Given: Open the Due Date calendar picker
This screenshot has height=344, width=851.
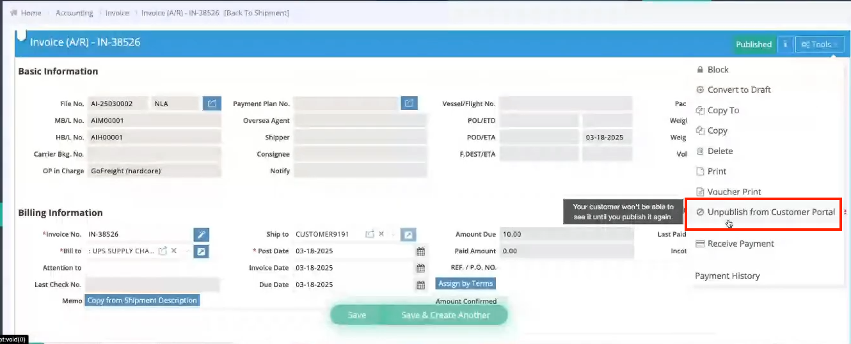Looking at the screenshot, I should pyautogui.click(x=420, y=285).
